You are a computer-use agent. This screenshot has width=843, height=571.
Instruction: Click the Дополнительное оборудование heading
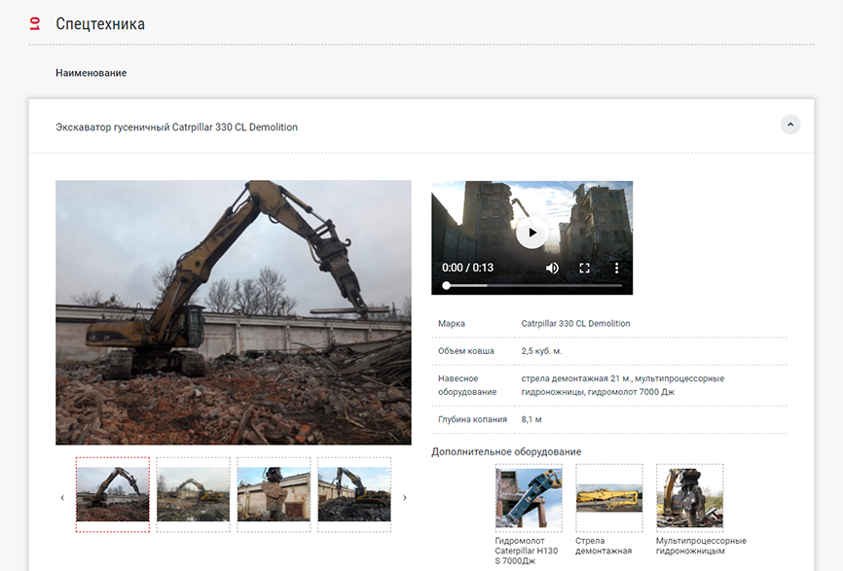(x=506, y=451)
